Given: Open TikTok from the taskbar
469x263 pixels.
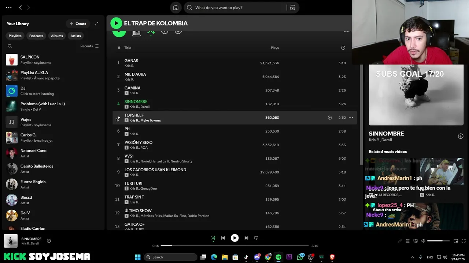Looking at the screenshot, I should pos(246,257).
